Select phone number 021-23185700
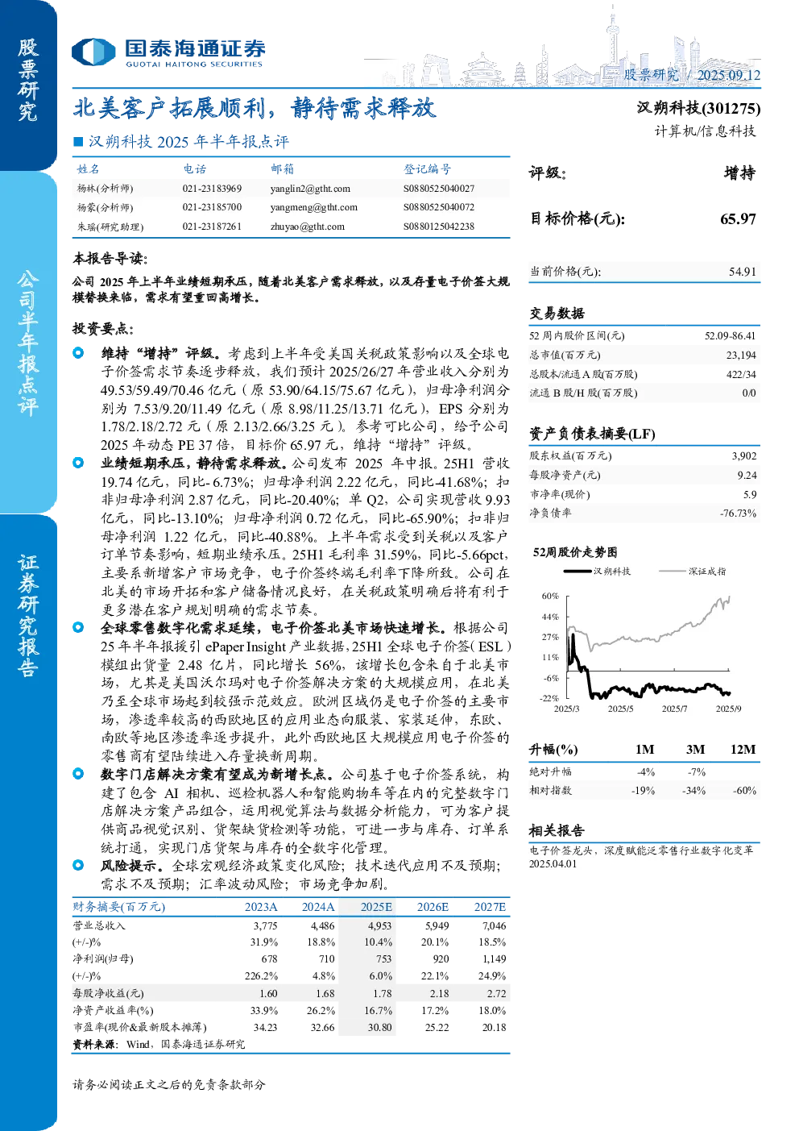 (x=212, y=207)
